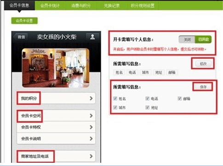223x166 pixels.
Task: Click the 保存 button
Action: [x=203, y=87]
